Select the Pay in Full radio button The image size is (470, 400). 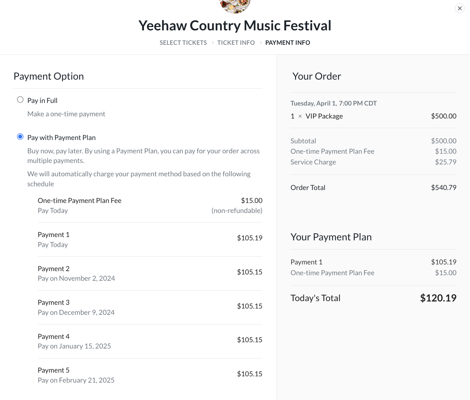coord(20,100)
